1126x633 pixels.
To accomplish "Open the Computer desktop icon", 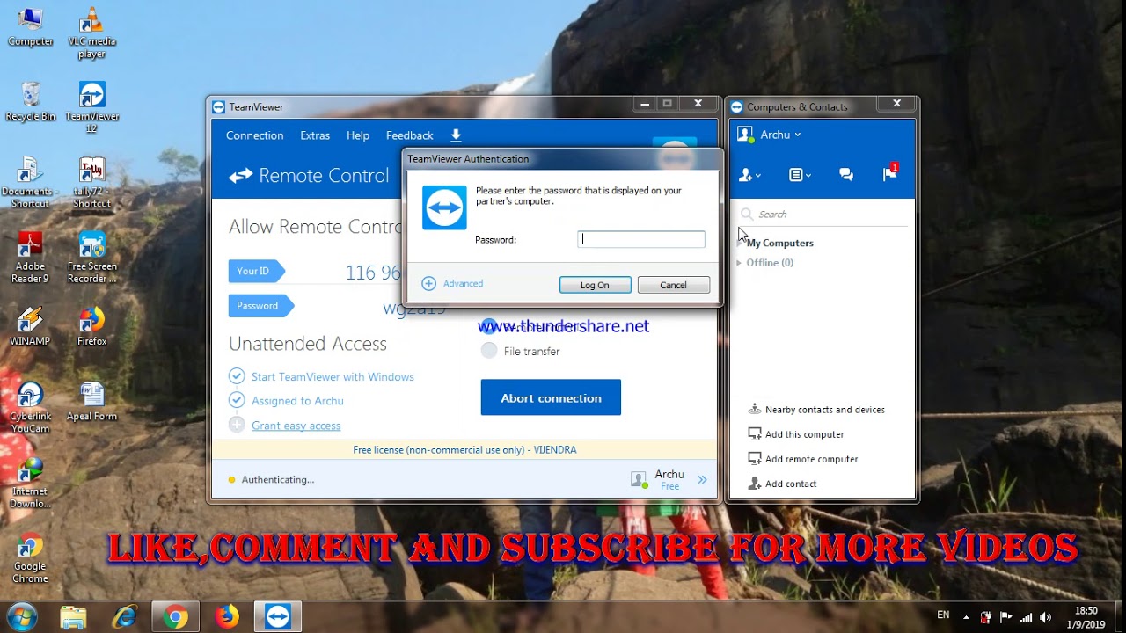I will point(31,26).
